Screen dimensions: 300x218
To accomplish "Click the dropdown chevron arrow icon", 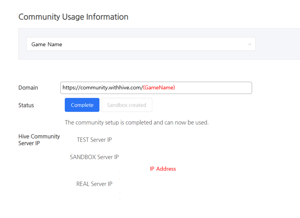I will pyautogui.click(x=249, y=44).
